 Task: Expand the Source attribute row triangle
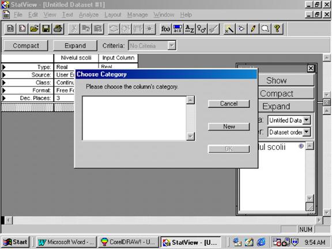click(x=4, y=75)
